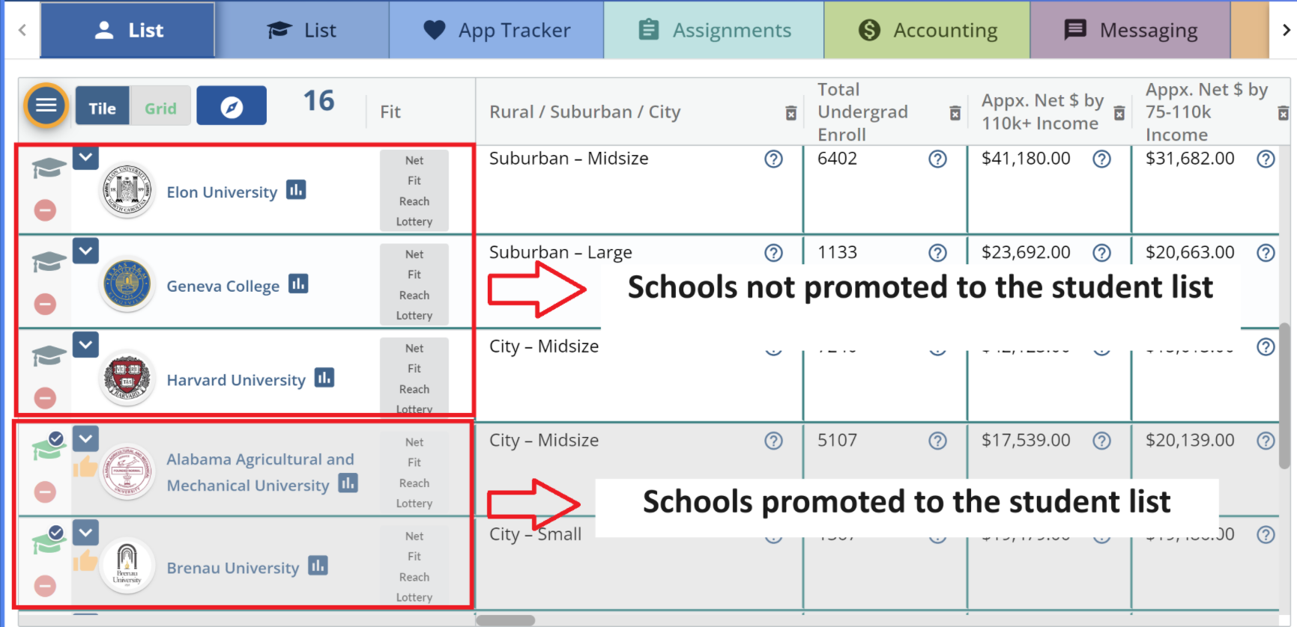Show help for $41,180.00 value
1297x627 pixels.
coord(1101,159)
